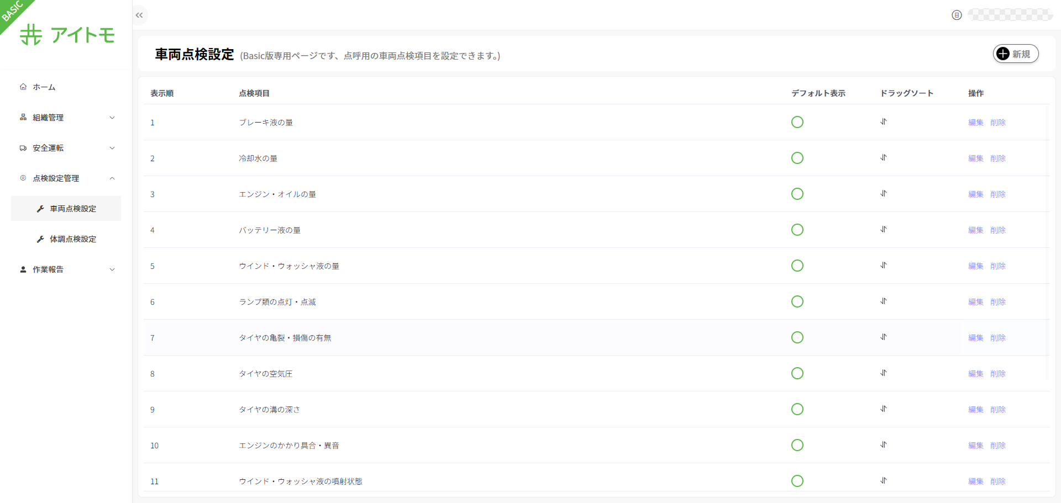Click the 新規 button to add item
This screenshot has width=1061, height=503.
tap(1015, 54)
